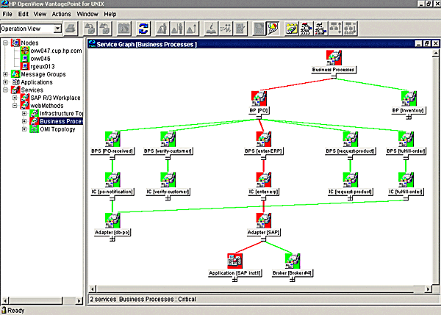The height and width of the screenshot is (315, 441).
Task: Expand the SAP R/3 Workplace node
Action: point(15,98)
